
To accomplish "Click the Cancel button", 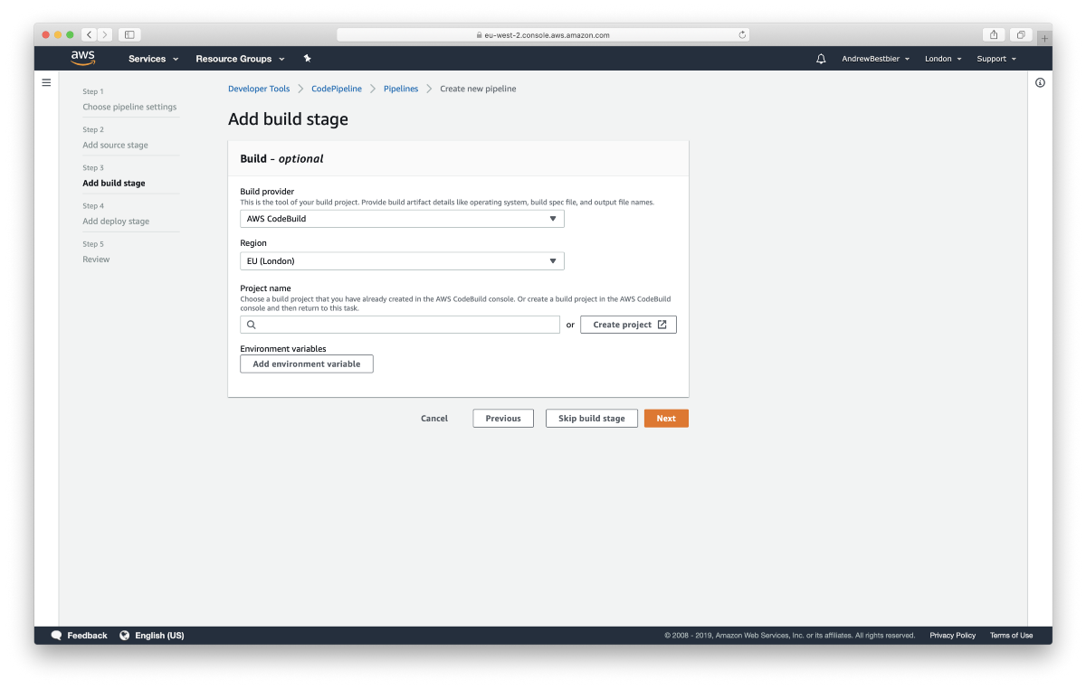I will coord(434,419).
